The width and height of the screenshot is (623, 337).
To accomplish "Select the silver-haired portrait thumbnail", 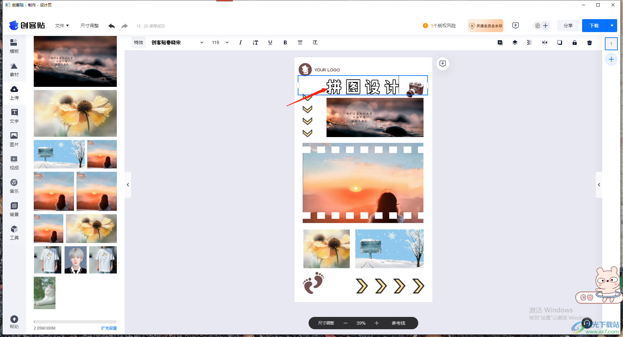I will [76, 260].
